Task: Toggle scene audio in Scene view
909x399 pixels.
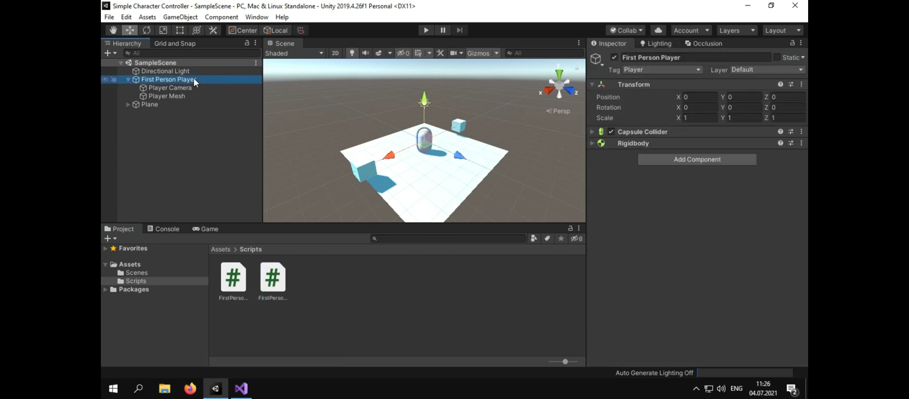Action: point(365,53)
